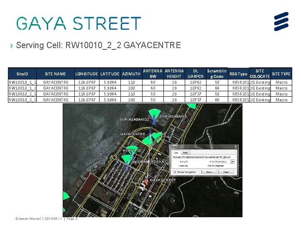Click the 'HYATT_ID' map label

(132, 150)
